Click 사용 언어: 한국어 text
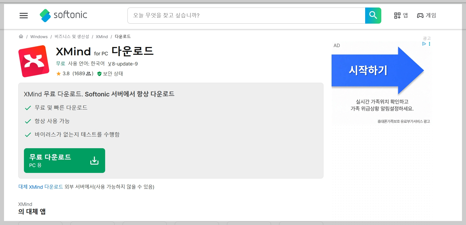Viewport: 466px width, 225px height. [86, 64]
